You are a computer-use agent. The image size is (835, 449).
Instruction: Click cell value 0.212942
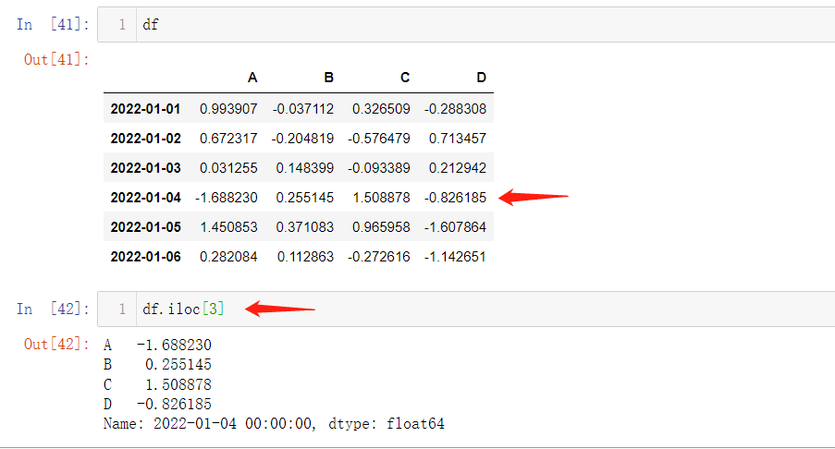(x=458, y=168)
